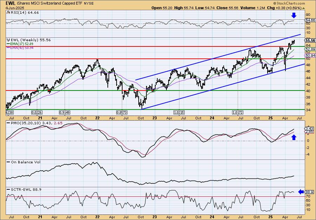The width and height of the screenshot is (316, 220).
Task: Click the EWL ticker symbol in header
Action: 10,3
